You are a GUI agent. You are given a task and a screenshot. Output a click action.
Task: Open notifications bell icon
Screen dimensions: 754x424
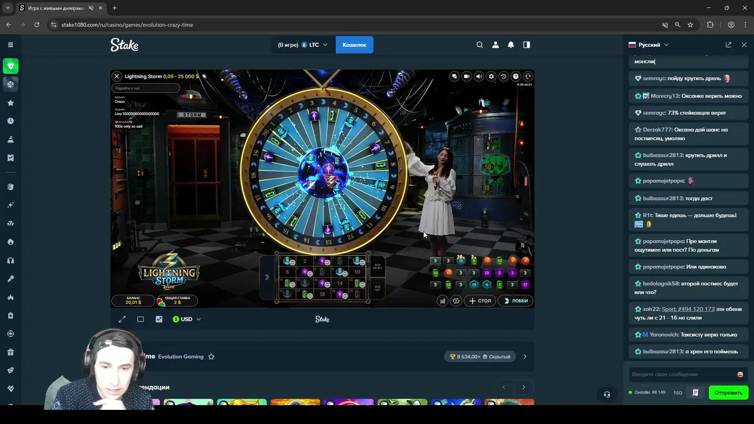pos(511,45)
